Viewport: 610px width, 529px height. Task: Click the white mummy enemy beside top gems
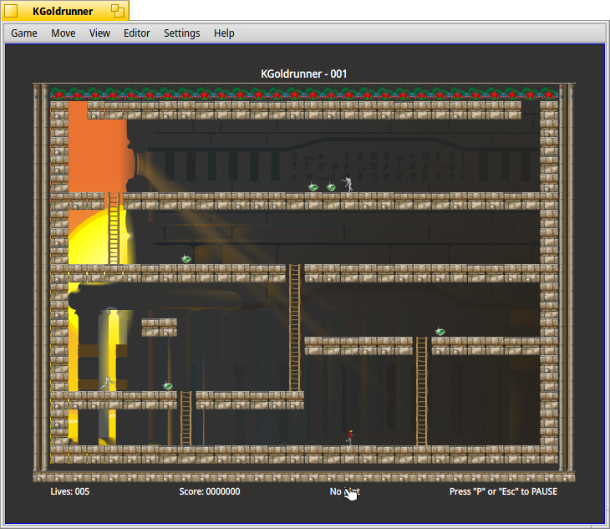point(348,185)
